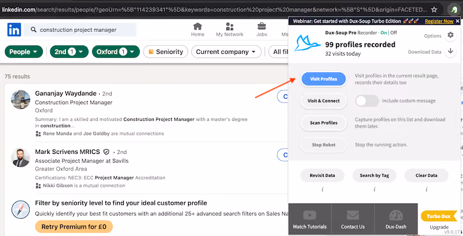Open the LinkedIn Home icon
Image resolution: width=463 pixels, height=236 pixels.
point(197,27)
